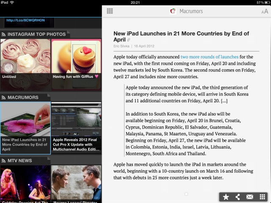Select the New iPad Launches article tile
The image size is (271, 203).
pos(25,128)
